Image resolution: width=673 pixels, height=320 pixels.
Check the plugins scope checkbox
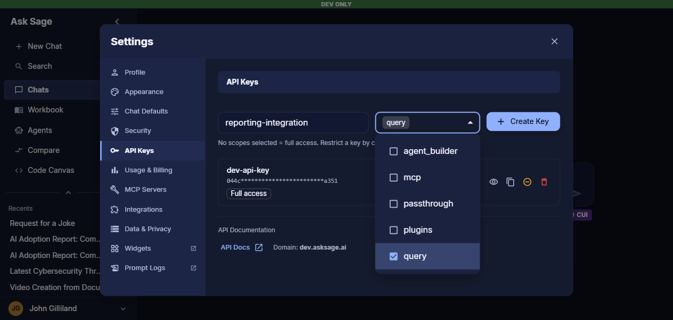click(393, 230)
